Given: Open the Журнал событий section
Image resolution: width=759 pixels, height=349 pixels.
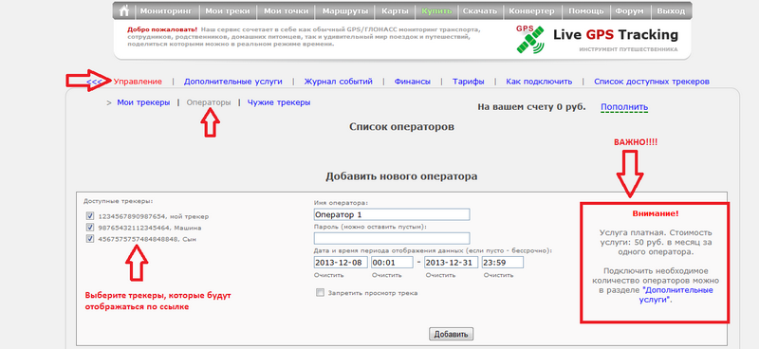Looking at the screenshot, I should 339,82.
